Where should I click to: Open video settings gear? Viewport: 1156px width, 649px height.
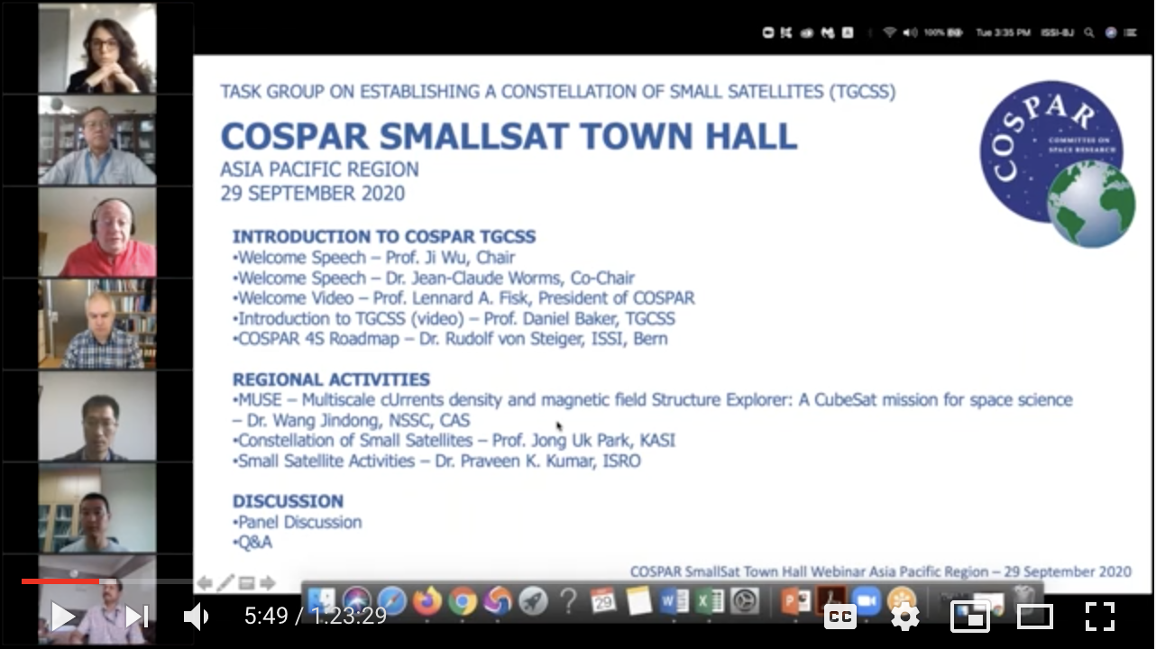[x=904, y=617]
